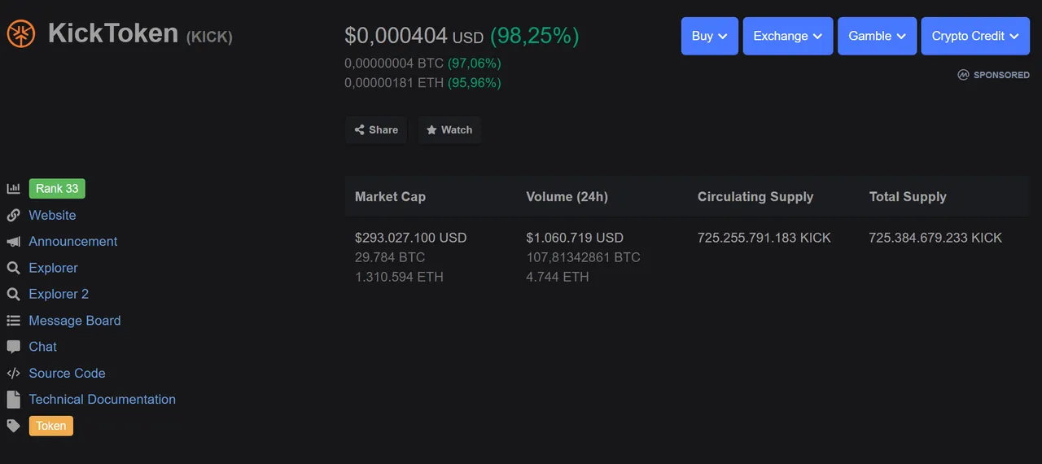The width and height of the screenshot is (1042, 464).
Task: Open the Buy dropdown
Action: pyautogui.click(x=710, y=36)
